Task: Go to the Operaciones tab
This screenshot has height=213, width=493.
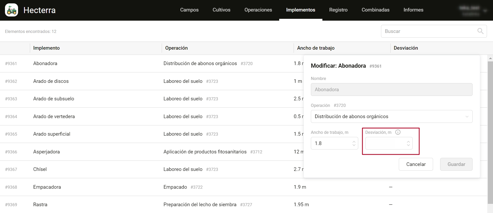Action: pos(258,10)
